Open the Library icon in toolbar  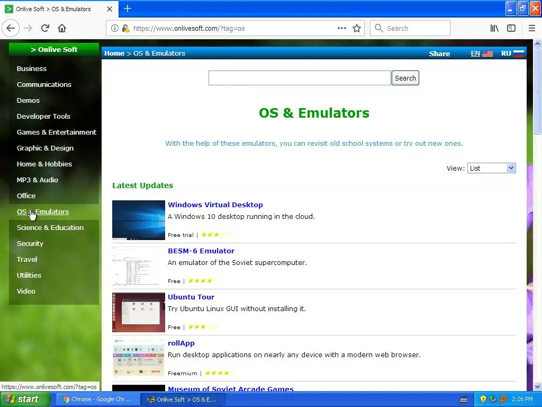tap(494, 29)
